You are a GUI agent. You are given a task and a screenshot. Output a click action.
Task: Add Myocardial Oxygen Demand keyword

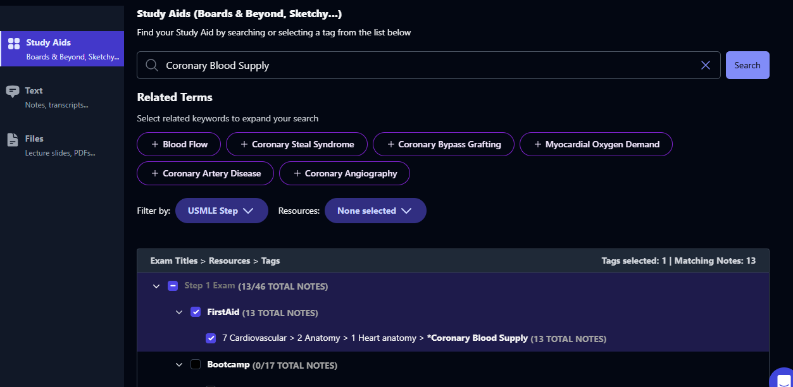coord(596,144)
